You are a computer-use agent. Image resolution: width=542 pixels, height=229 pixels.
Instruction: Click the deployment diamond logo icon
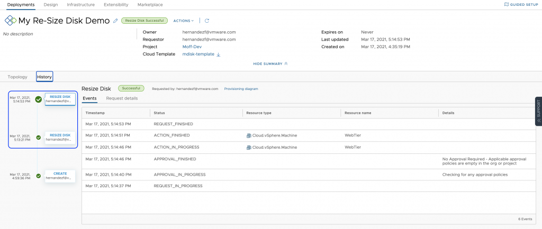pyautogui.click(x=10, y=21)
